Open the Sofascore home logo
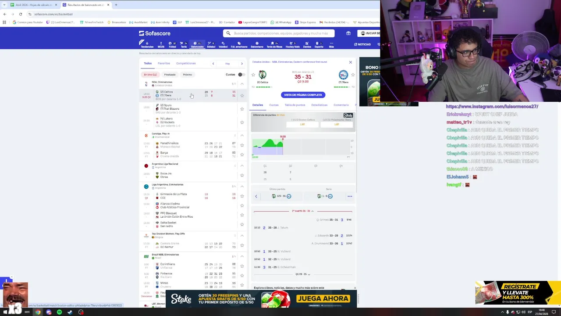The width and height of the screenshot is (561, 316). click(x=155, y=33)
